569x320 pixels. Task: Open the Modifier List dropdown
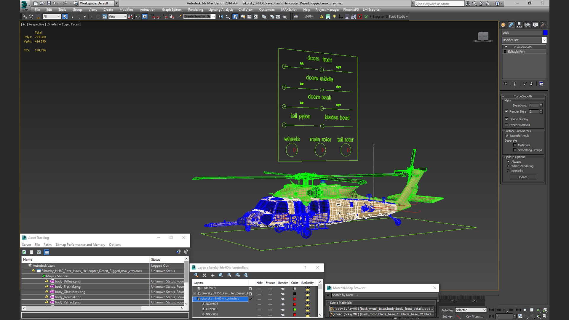(x=524, y=40)
